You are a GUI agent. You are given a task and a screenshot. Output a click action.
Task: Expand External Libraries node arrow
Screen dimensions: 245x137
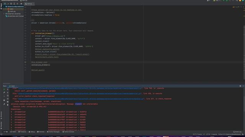4,14
